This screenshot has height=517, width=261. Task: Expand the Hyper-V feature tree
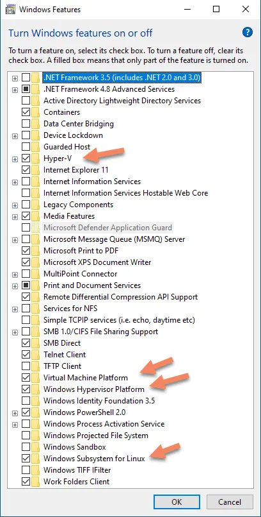[15, 159]
